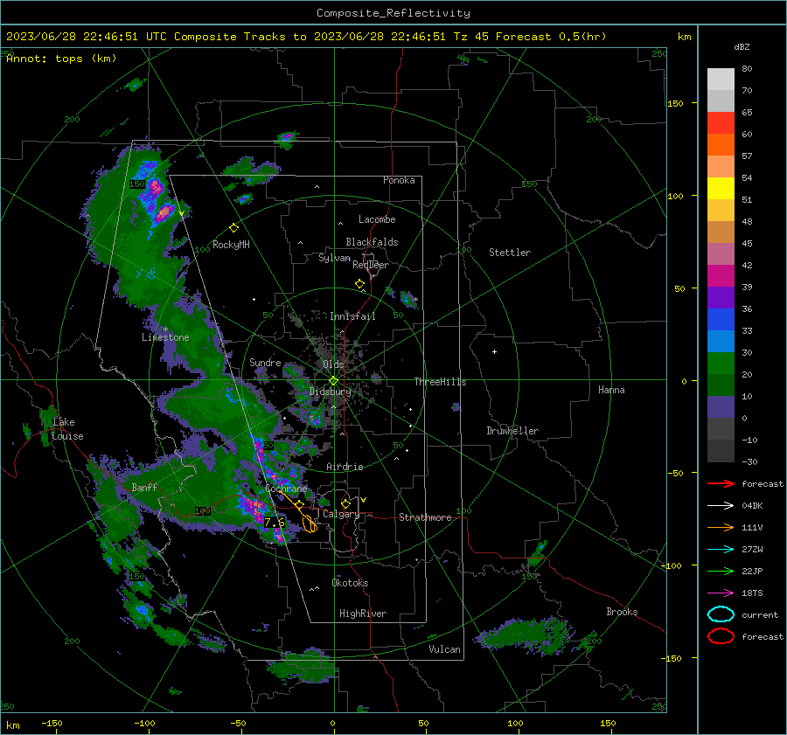Click the radar center diamond at Didsbury
The height and width of the screenshot is (735, 787).
click(x=334, y=380)
